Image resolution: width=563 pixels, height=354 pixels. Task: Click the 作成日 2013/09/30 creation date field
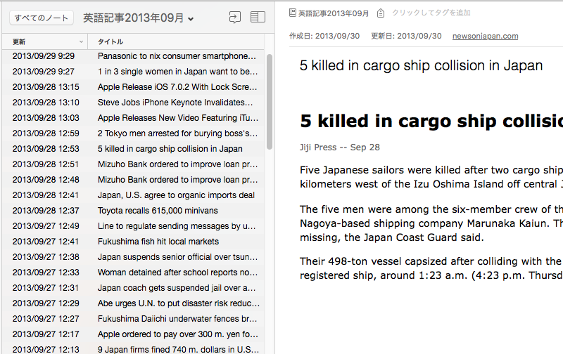point(324,36)
